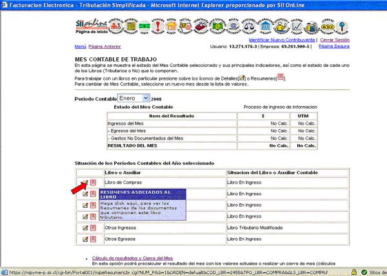Click the '- Egresos del Mes' row label
Image resolution: width=387 pixels, height=276 pixels.
(127, 131)
